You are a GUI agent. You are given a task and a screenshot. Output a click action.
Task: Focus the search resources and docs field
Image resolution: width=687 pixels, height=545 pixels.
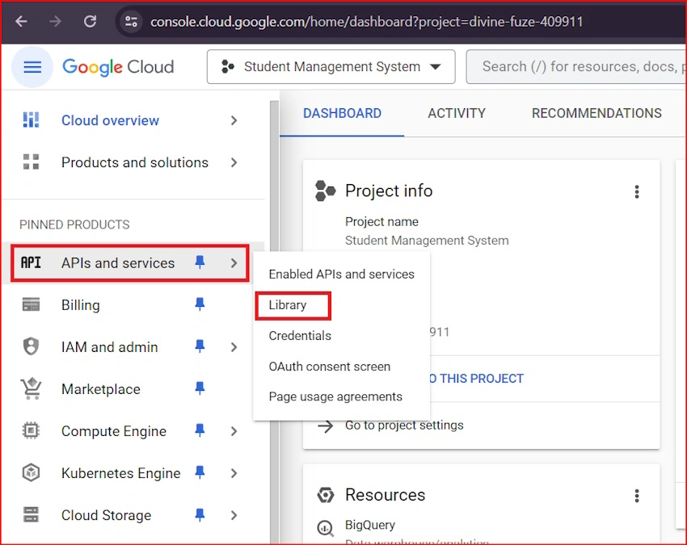(x=576, y=66)
